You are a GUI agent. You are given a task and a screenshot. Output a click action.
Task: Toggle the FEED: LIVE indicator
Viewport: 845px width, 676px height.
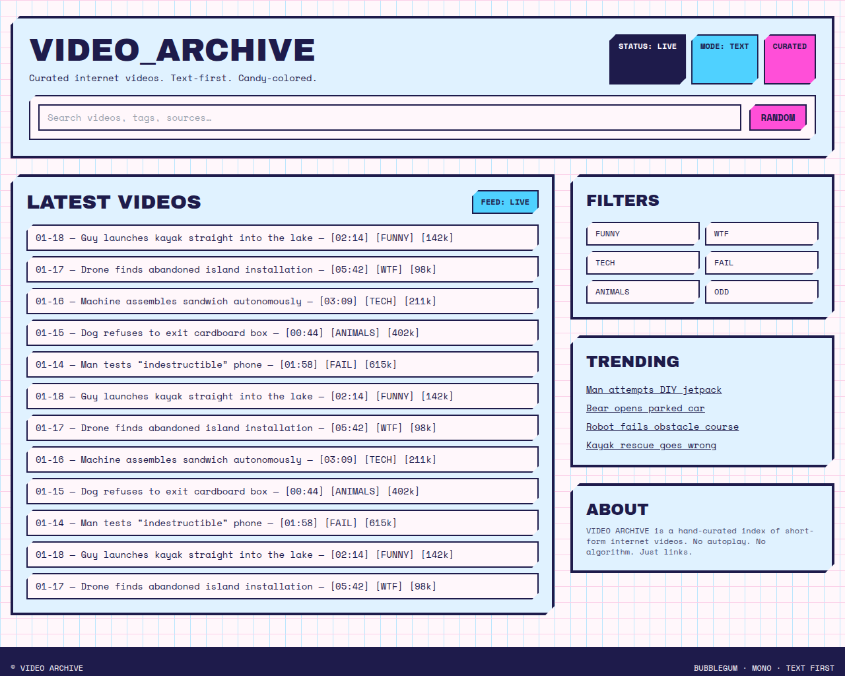click(504, 201)
